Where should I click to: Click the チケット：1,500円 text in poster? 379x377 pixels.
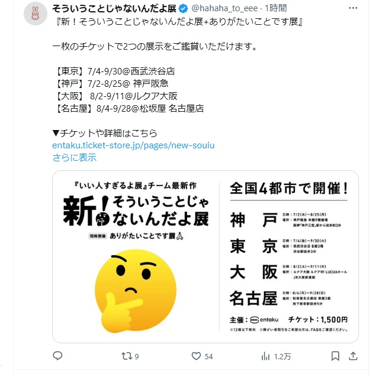click(x=318, y=320)
